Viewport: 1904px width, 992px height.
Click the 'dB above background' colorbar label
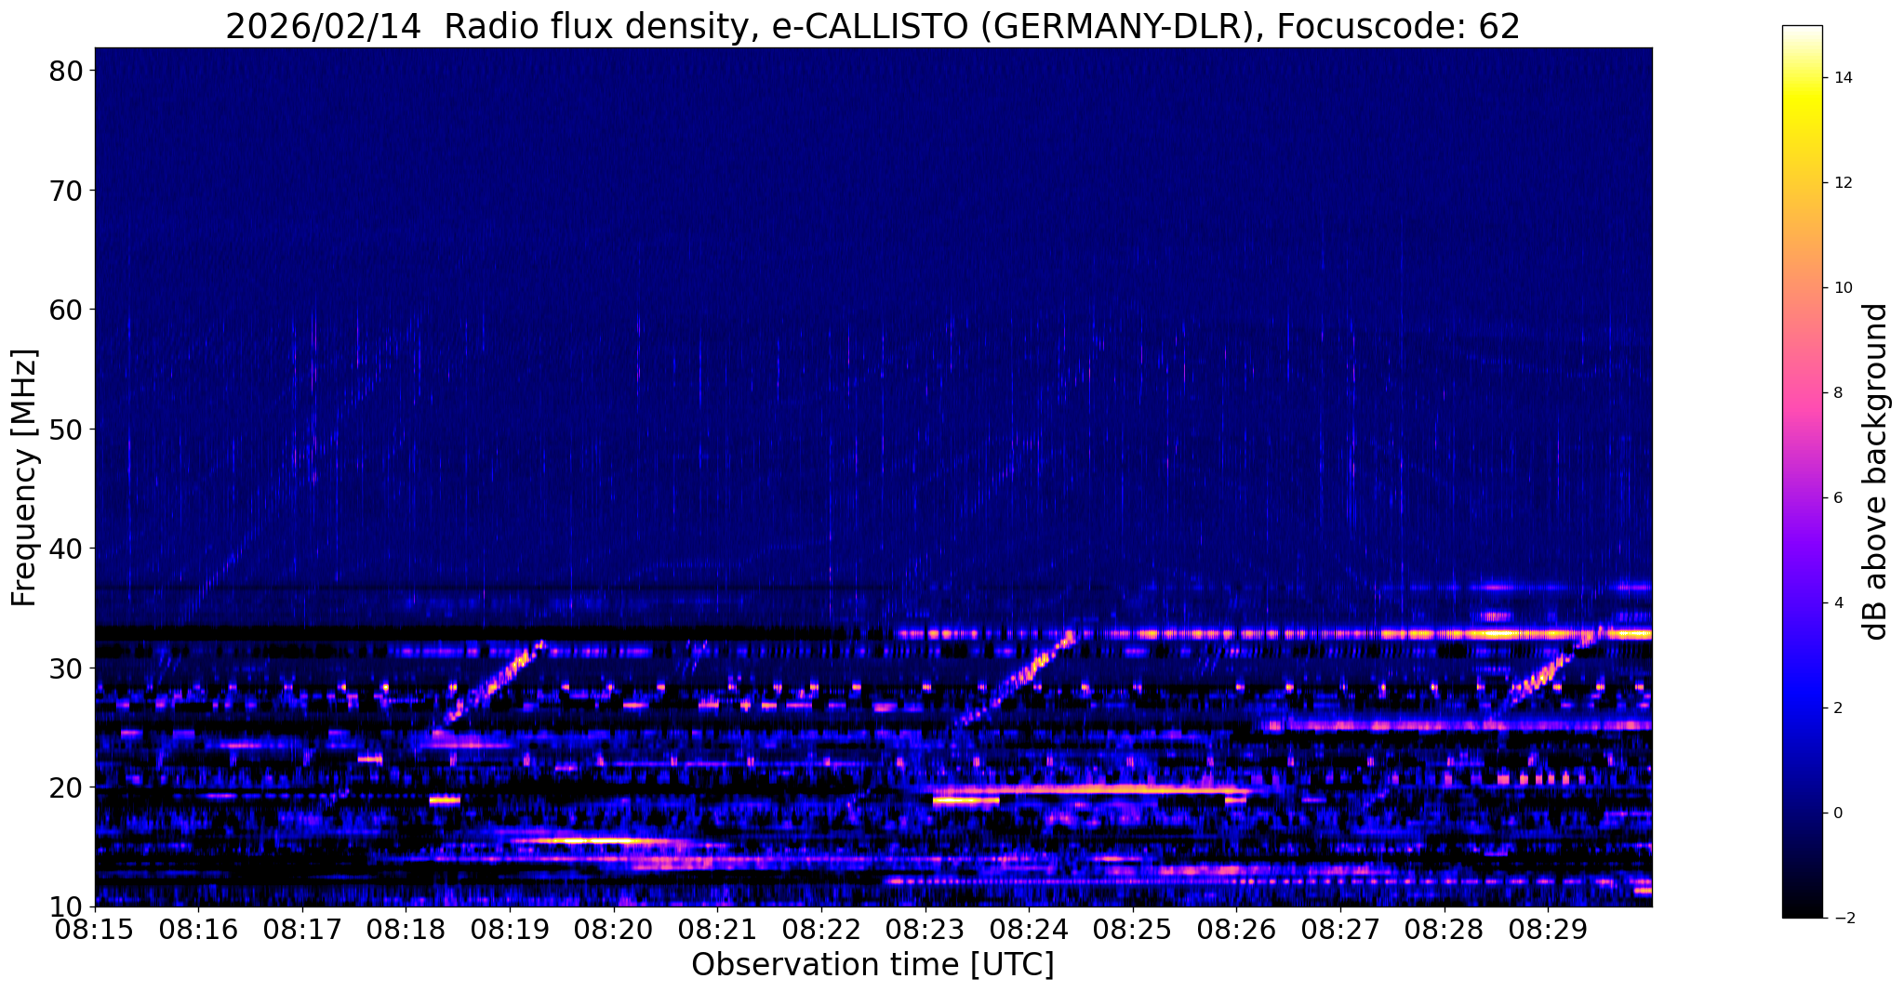click(x=1876, y=471)
